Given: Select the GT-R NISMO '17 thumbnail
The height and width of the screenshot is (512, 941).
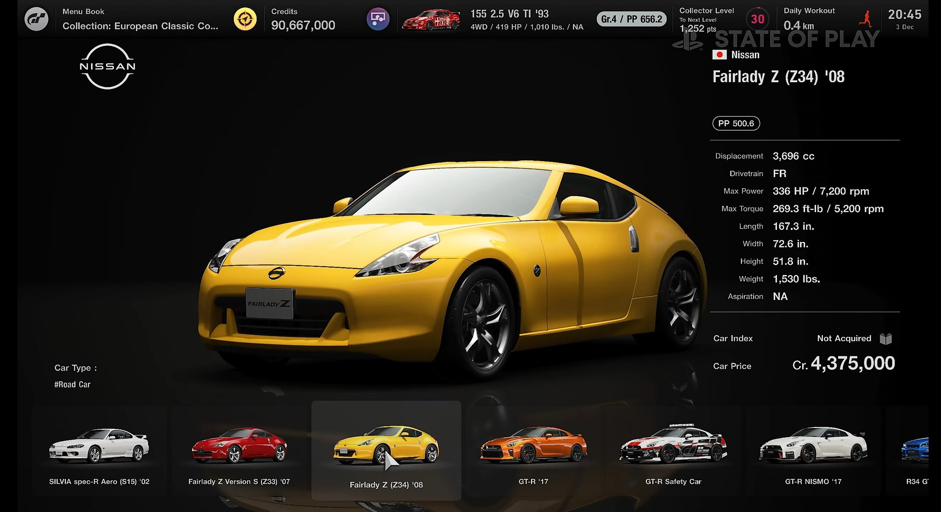Looking at the screenshot, I should [813, 450].
